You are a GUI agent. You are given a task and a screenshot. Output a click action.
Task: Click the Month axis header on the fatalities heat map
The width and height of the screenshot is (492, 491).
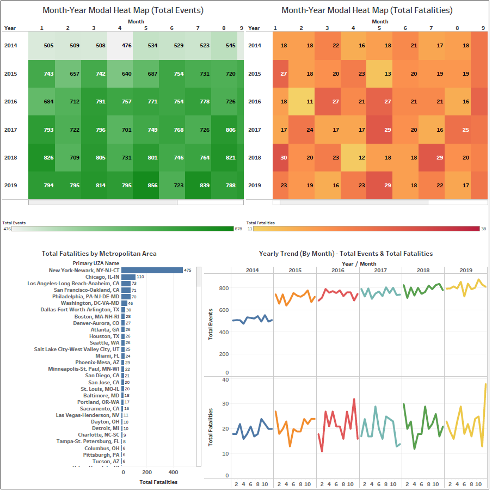click(379, 22)
